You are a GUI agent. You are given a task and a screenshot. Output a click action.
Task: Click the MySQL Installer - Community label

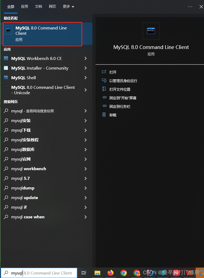40,68
